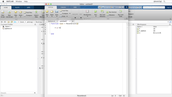Click New plus icon on Home tab
The image size is (172, 97).
coord(16,12)
